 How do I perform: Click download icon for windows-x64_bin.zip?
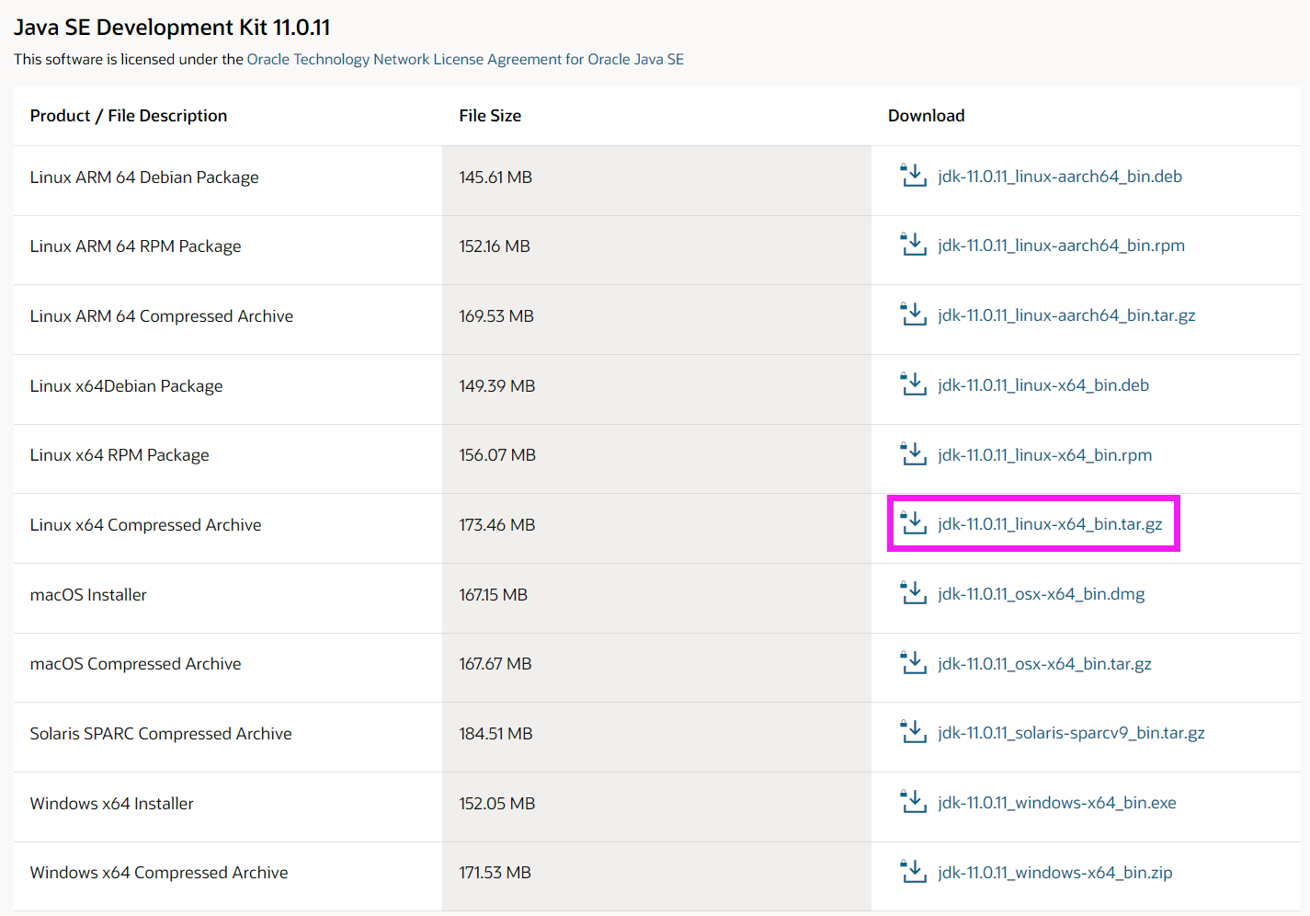click(913, 871)
